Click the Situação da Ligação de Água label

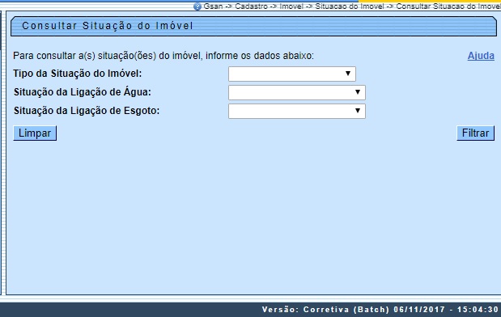pos(82,92)
